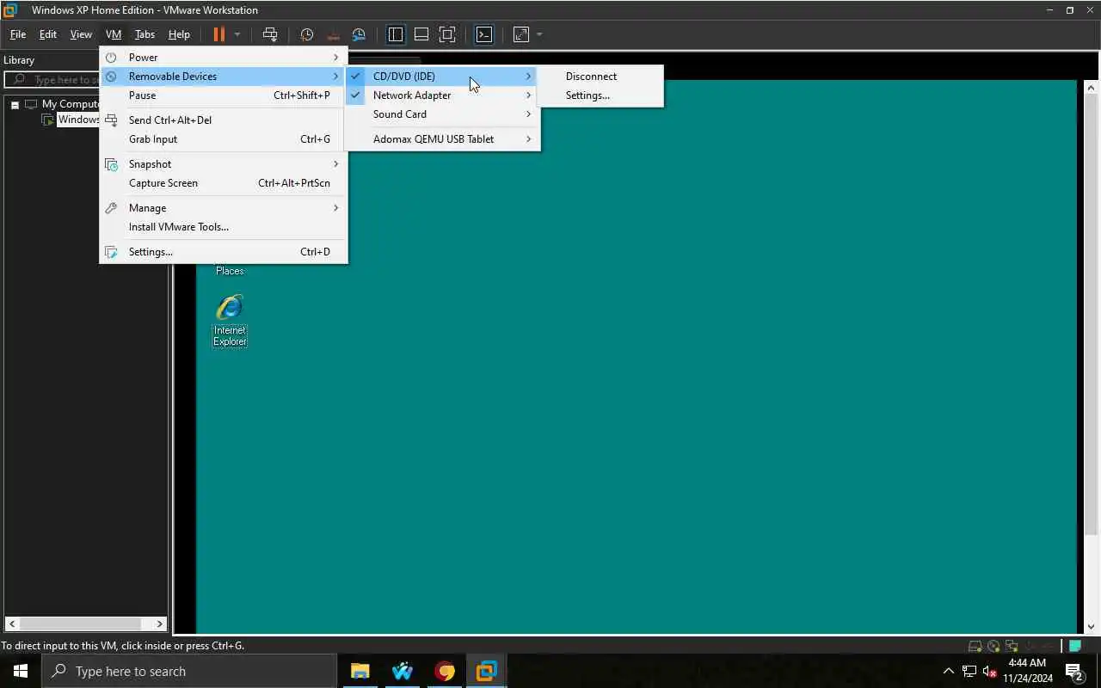Screen dimensions: 1101x688
Task: Open the Adomax QEMU USB Tablet submenu
Action: 442,138
